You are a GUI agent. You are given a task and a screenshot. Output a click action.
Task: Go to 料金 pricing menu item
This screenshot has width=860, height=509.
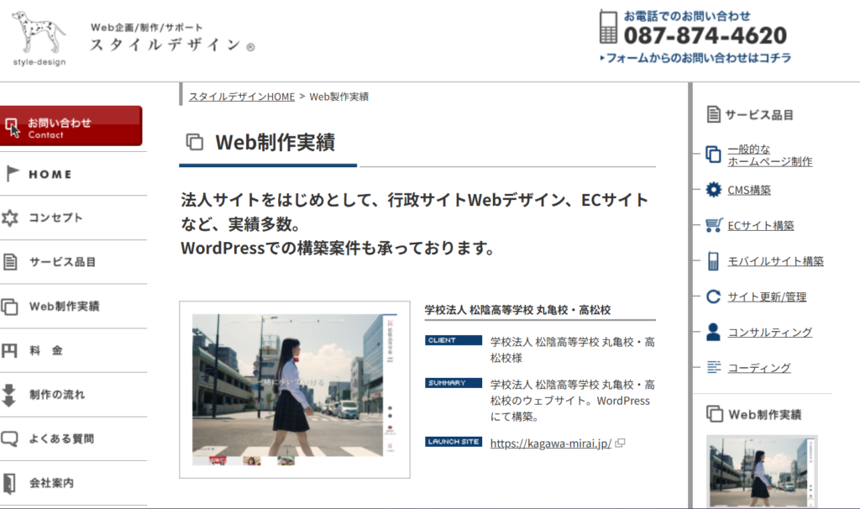tap(45, 350)
